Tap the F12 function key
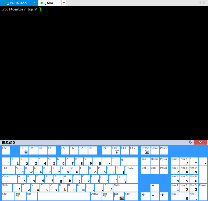Viewport: 208px width, 201px height. click(134, 150)
